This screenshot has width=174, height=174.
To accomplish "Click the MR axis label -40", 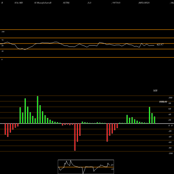I will (x=170, y=137).
